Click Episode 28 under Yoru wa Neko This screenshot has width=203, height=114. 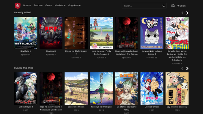(x=152, y=58)
